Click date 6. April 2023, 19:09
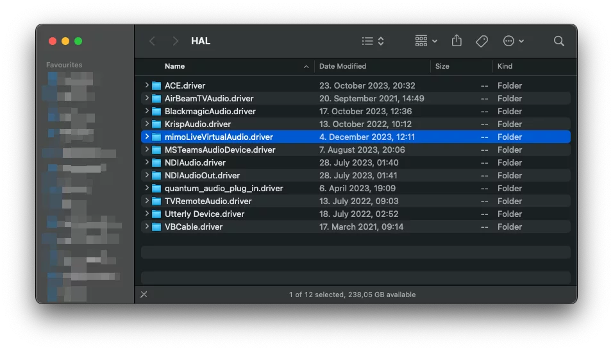Screen dimensions: 613x351 point(357,188)
